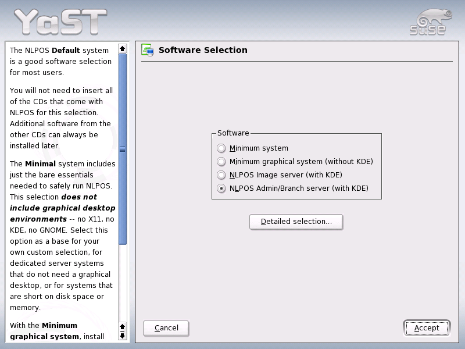Choose Minimum graphical system (without KDE)
Image resolution: width=465 pixels, height=349 pixels.
295,162
